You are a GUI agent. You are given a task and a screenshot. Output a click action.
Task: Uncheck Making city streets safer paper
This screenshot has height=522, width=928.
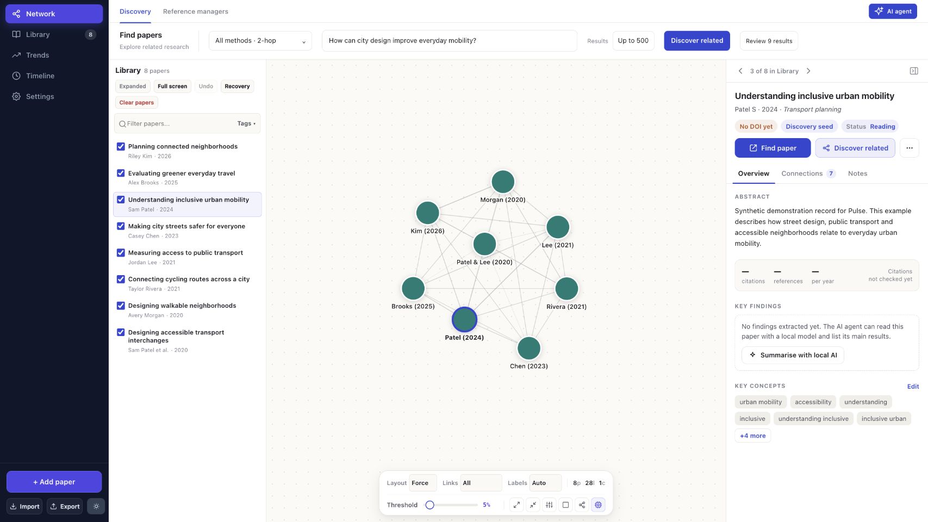(121, 226)
